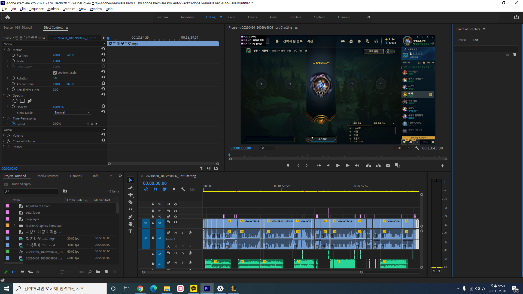The image size is (523, 294).
Task: Click Go to In point button
Action: tap(319, 166)
